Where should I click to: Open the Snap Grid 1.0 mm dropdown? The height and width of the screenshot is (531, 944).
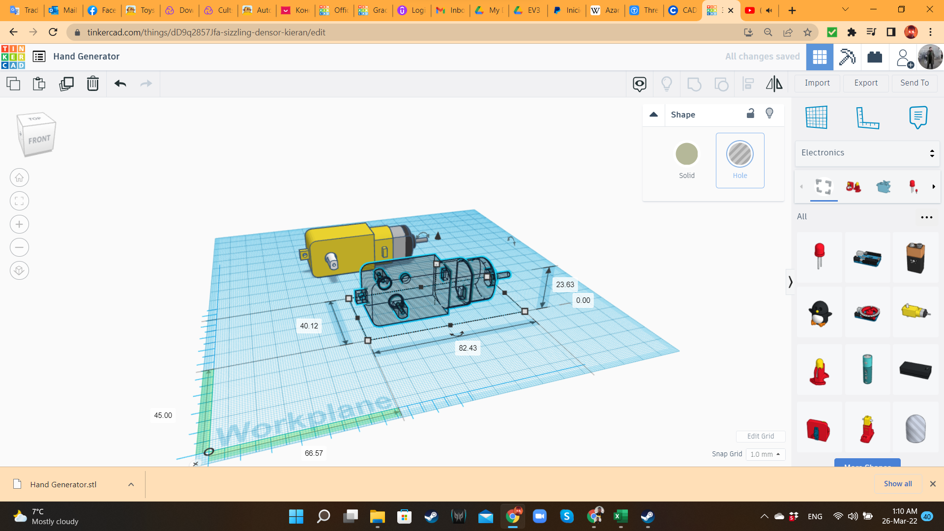pyautogui.click(x=765, y=454)
